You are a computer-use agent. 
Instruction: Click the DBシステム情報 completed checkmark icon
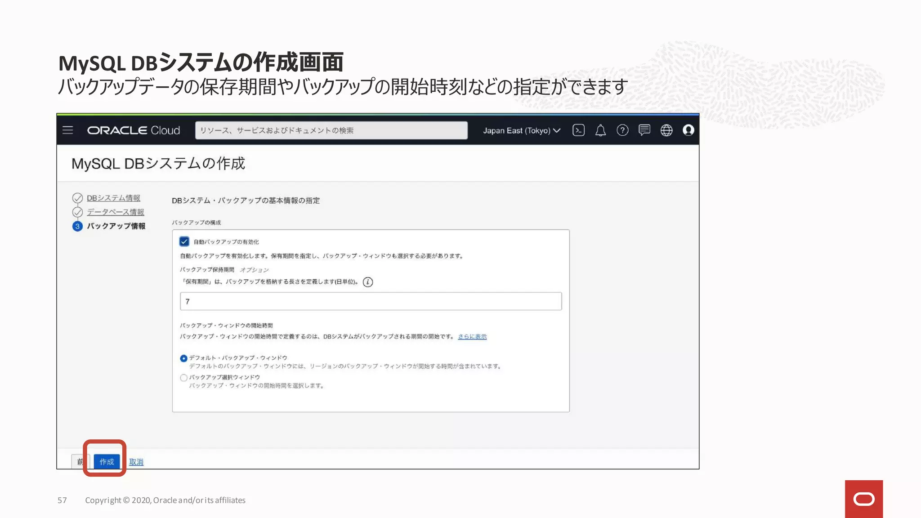pos(77,198)
